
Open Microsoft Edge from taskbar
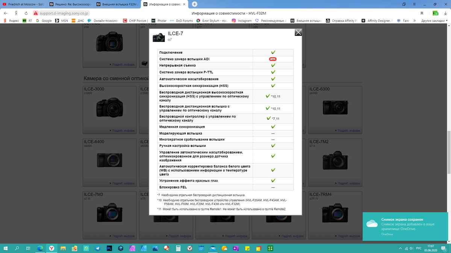tap(40, 248)
